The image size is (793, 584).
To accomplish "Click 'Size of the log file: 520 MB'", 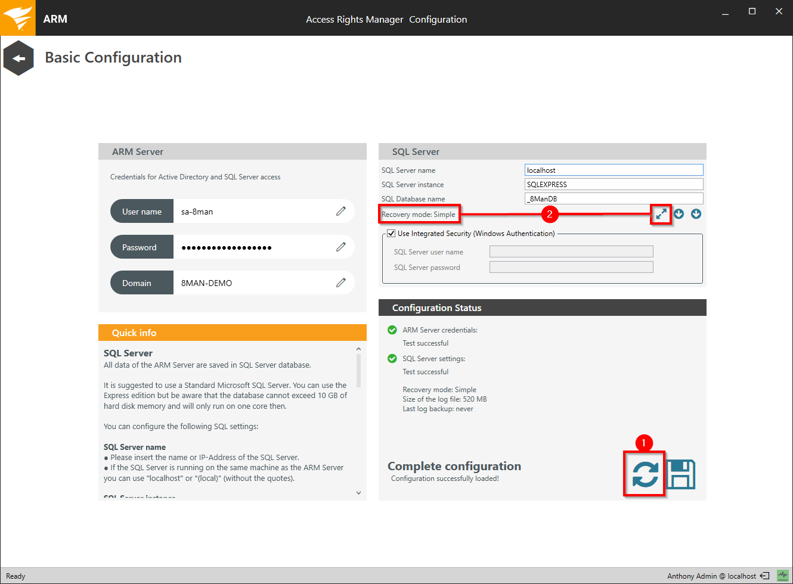I will click(445, 399).
